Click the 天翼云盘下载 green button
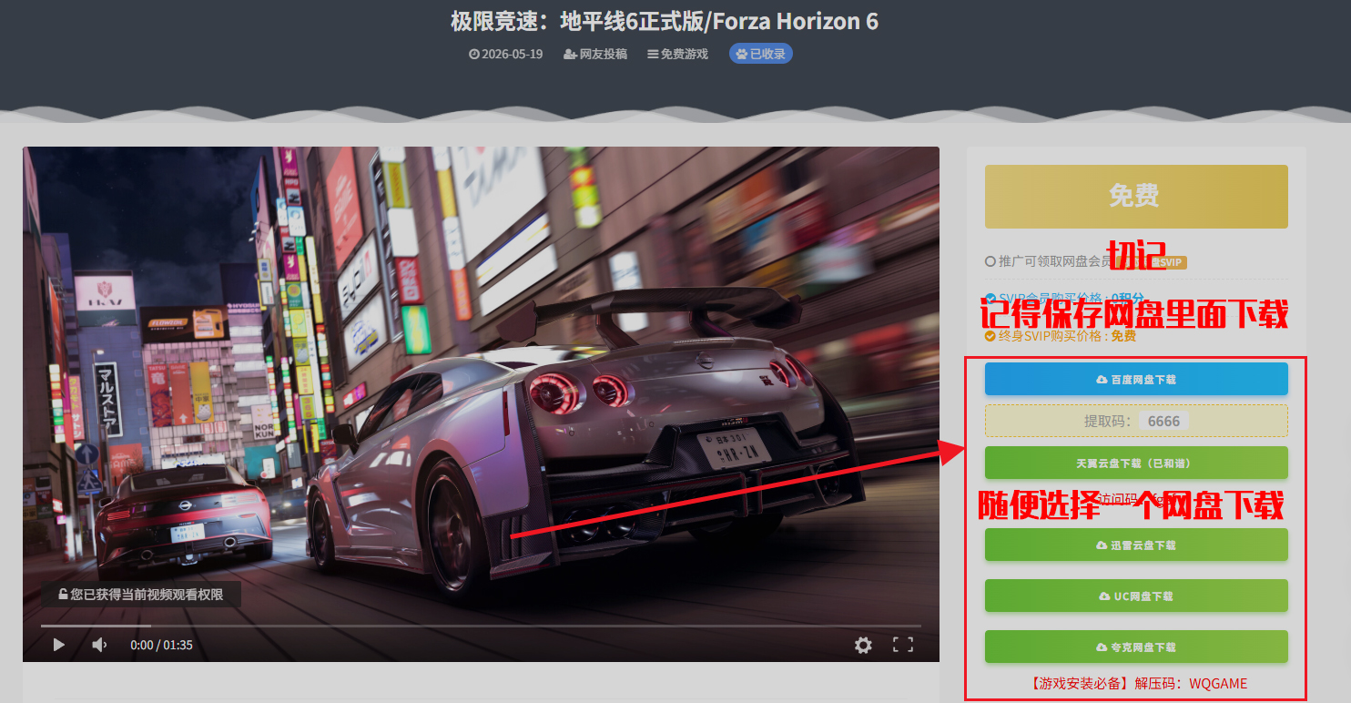The height and width of the screenshot is (703, 1351). (1136, 463)
